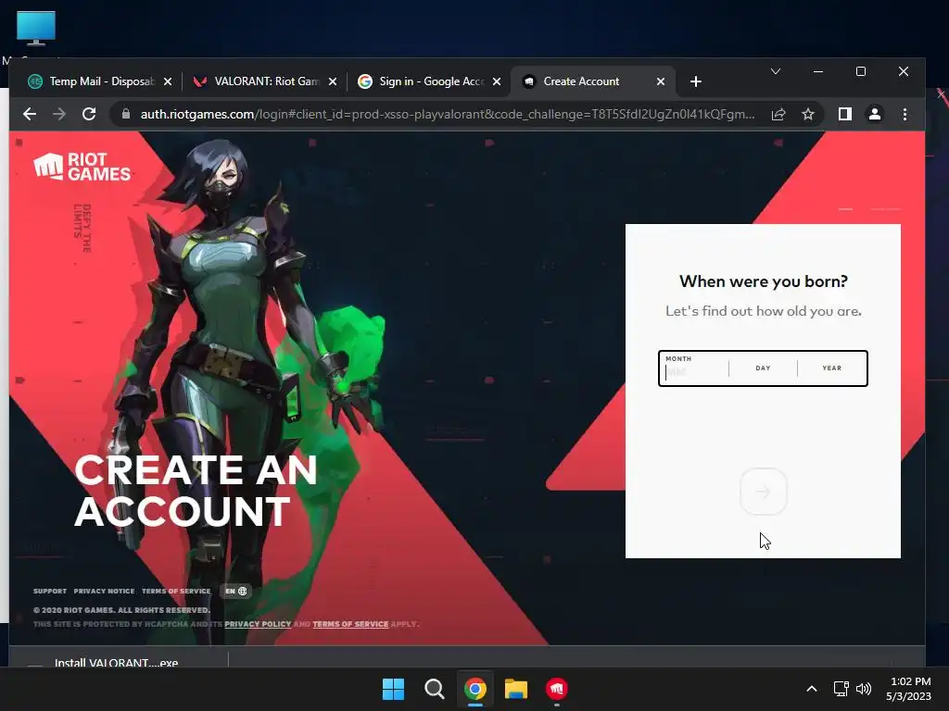Focus the Year birth date field
The height and width of the screenshot is (711, 949).
pos(832,368)
